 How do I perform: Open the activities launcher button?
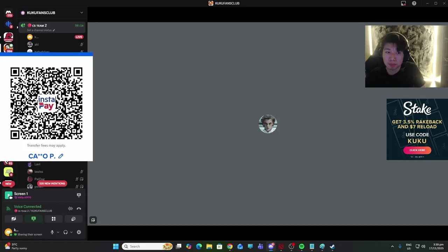54,219
